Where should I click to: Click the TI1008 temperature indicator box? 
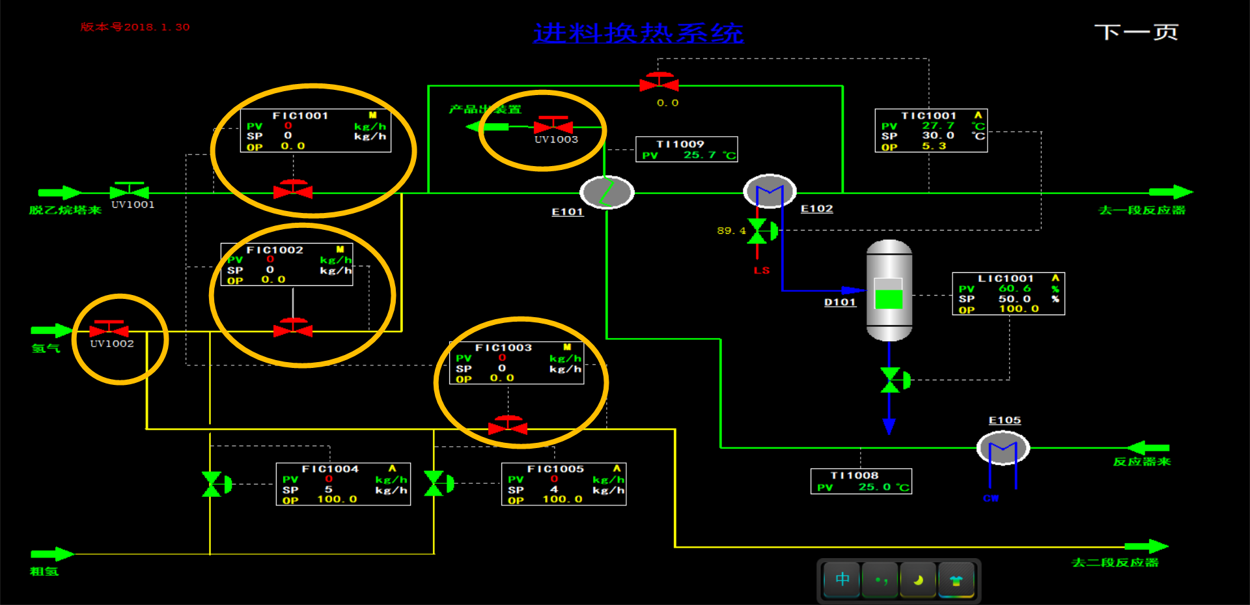coord(861,481)
